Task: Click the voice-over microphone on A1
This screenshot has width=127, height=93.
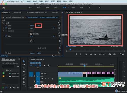Action: 52,79
